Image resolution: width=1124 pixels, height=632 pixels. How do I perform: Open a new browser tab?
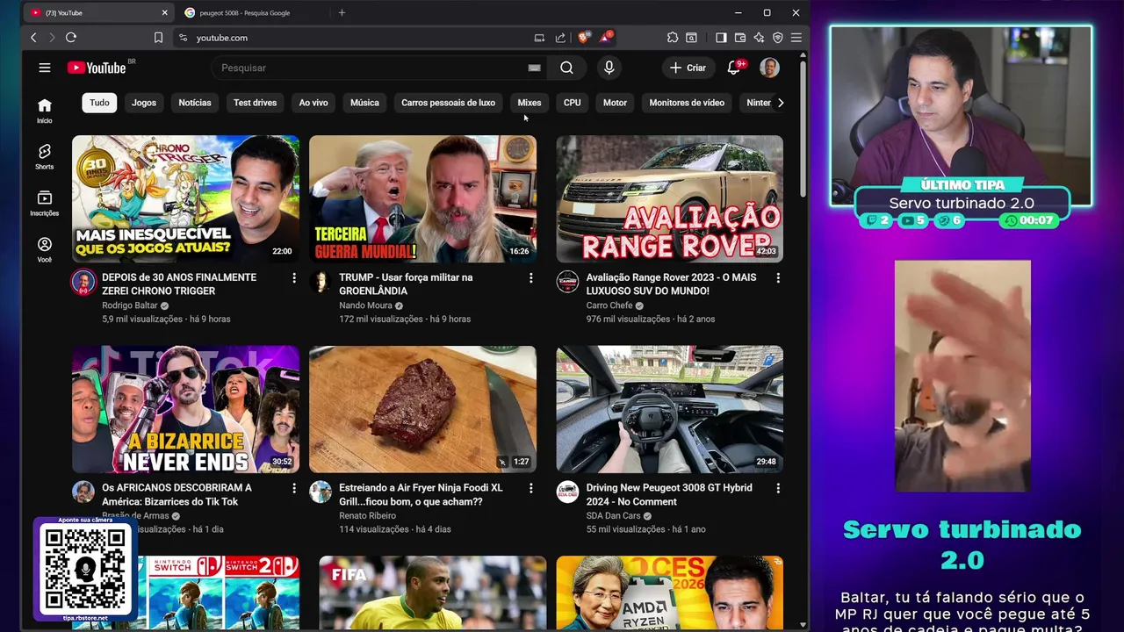click(342, 12)
